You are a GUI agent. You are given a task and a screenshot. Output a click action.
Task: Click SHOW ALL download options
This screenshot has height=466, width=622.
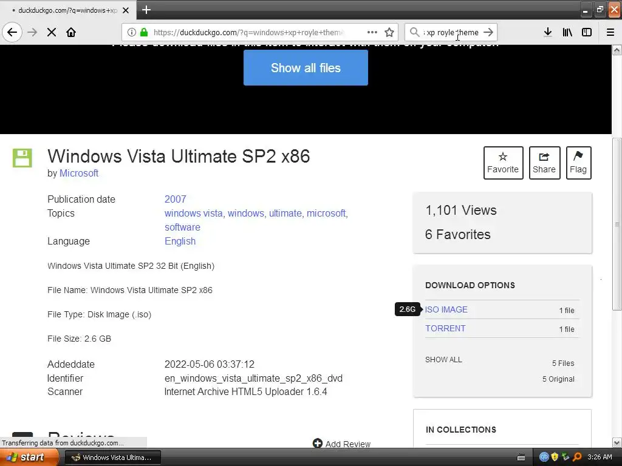click(x=443, y=360)
